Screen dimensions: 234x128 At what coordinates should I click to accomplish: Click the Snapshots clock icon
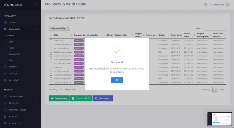(5, 29)
